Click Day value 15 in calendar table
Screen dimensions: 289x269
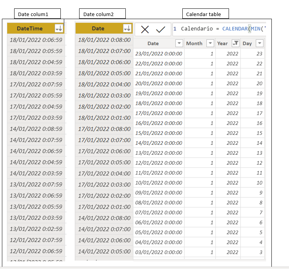click(259, 133)
